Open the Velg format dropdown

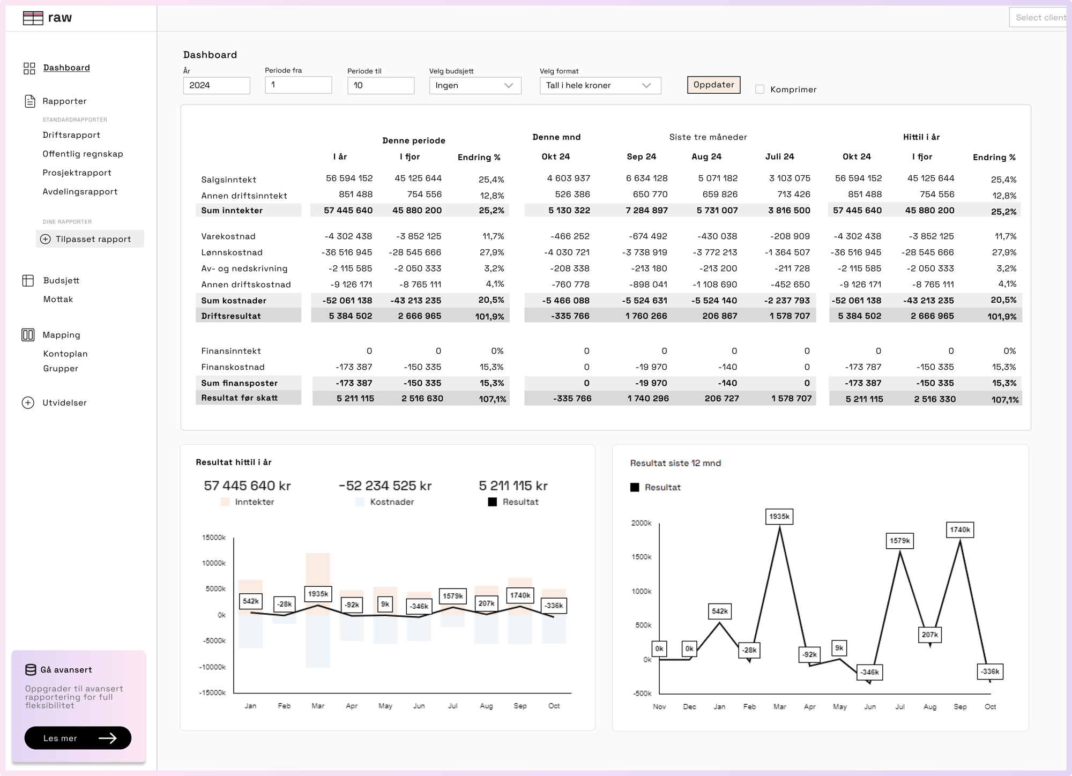pyautogui.click(x=600, y=85)
